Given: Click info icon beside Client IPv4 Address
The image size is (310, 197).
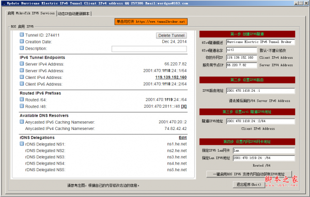Looking at the screenshot, I should 22,77.
